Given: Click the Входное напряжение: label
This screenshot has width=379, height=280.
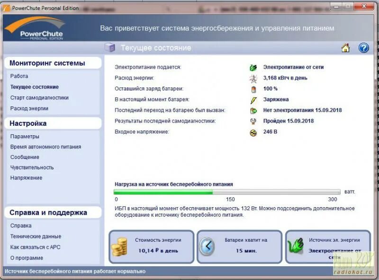Looking at the screenshot, I should point(142,132).
